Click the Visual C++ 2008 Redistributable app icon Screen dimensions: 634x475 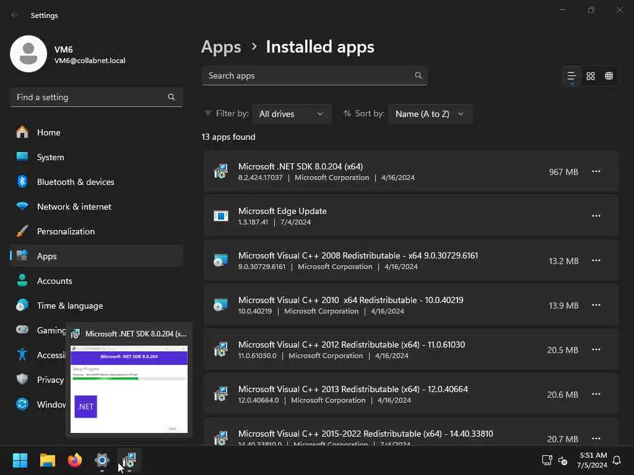[221, 260]
